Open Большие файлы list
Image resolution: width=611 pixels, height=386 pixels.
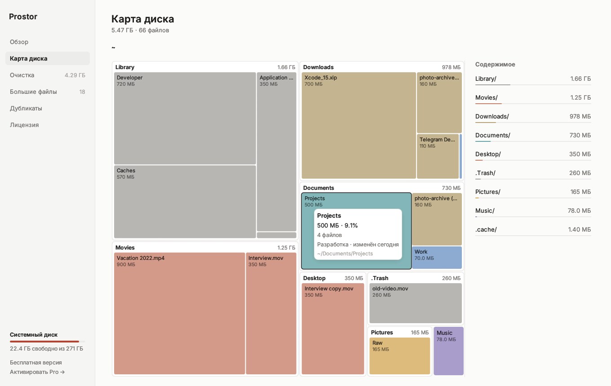click(x=48, y=92)
